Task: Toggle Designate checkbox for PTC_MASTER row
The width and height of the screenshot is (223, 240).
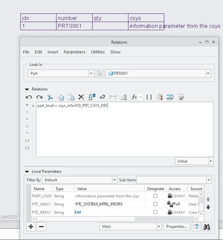Action: pos(155,204)
